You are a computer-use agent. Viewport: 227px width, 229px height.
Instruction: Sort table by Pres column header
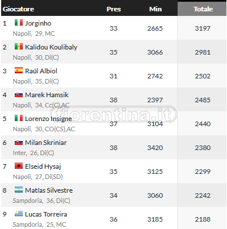113,9
